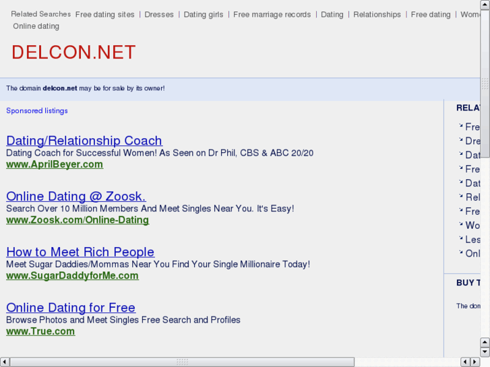Open 'Online Dating for Free' listing
The image size is (490, 367).
tap(71, 307)
